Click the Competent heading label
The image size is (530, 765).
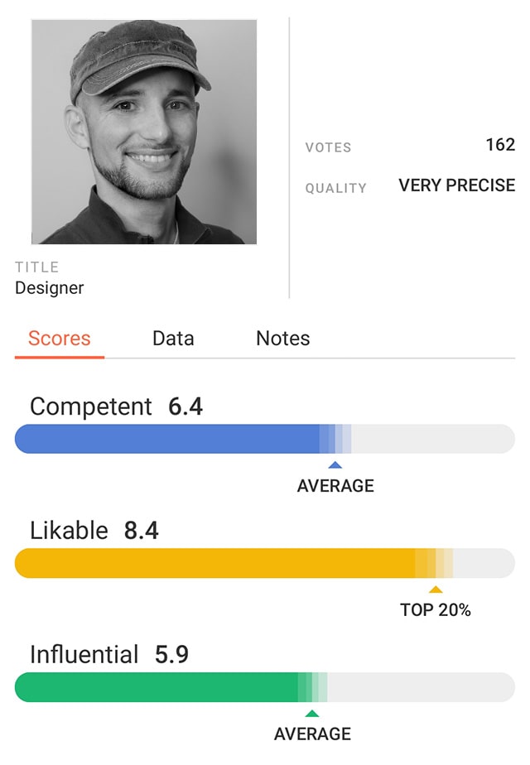click(91, 407)
